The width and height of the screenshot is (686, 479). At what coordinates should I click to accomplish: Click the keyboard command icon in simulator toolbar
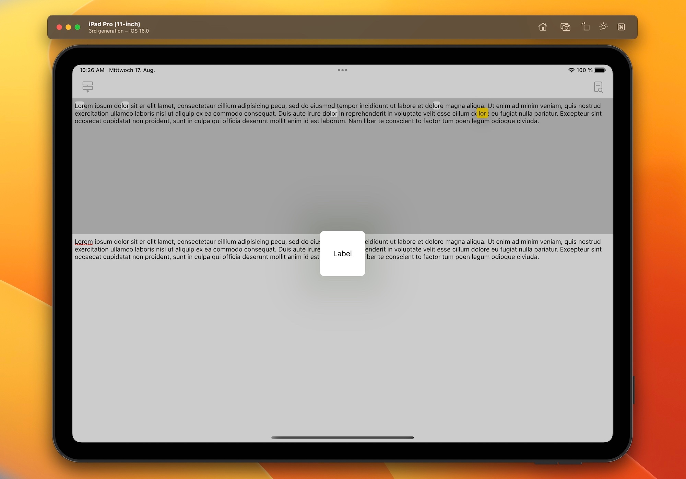(621, 27)
